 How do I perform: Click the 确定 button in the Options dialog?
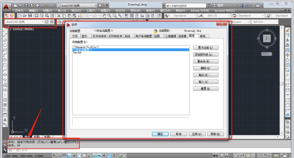(x=160, y=134)
